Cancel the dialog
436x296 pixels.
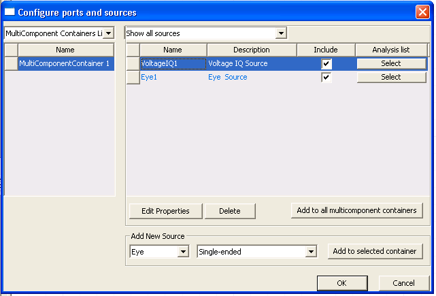tap(403, 283)
